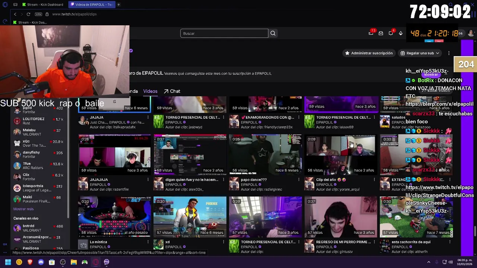Open File Explorer from taskbar
This screenshot has height=268, width=477.
click(74, 262)
